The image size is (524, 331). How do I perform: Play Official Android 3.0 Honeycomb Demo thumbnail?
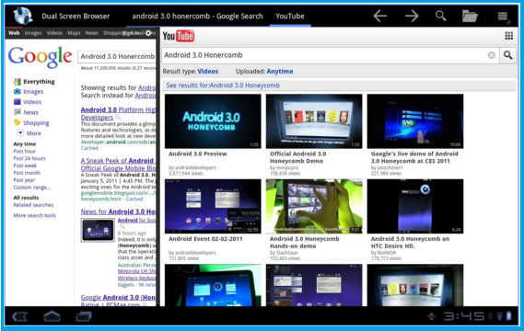314,121
